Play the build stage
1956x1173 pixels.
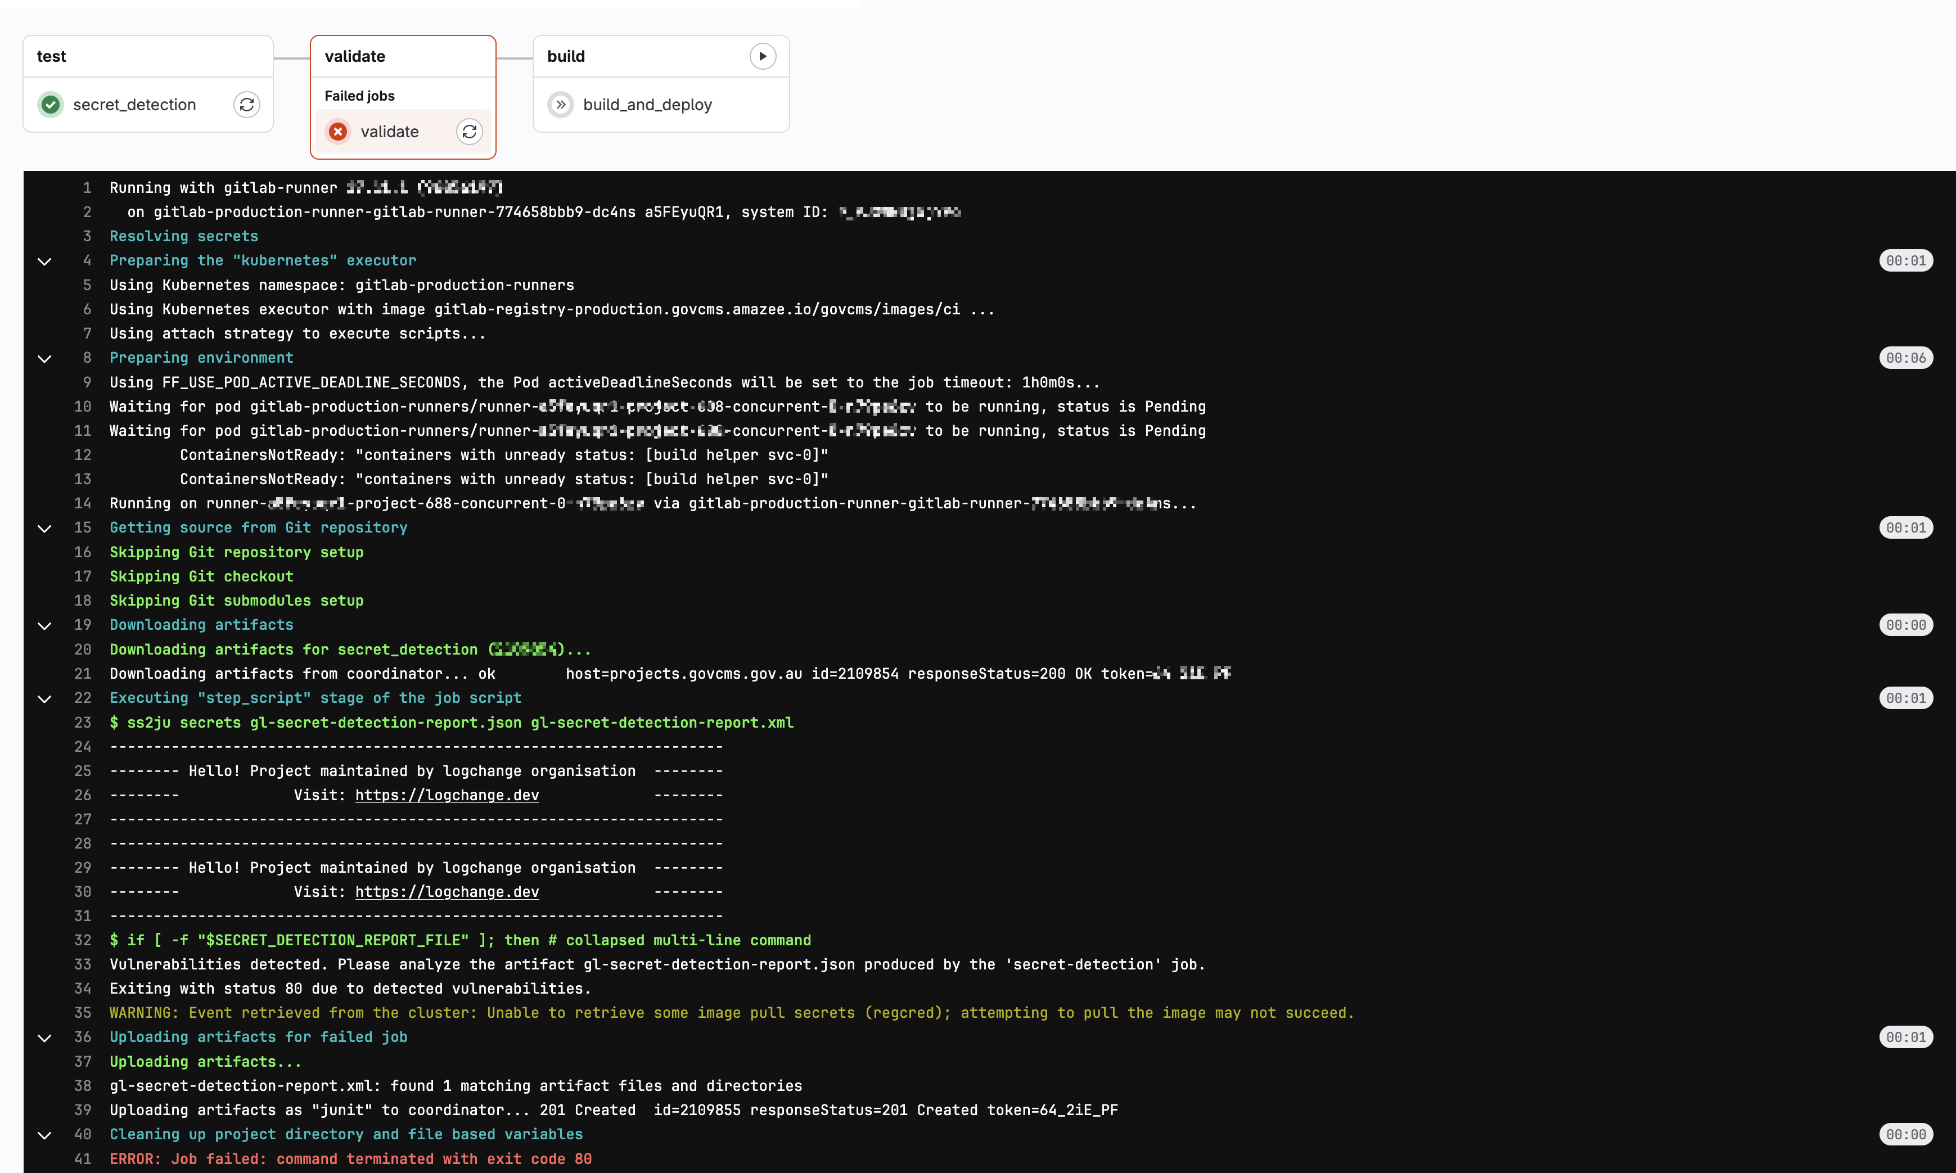click(x=762, y=56)
